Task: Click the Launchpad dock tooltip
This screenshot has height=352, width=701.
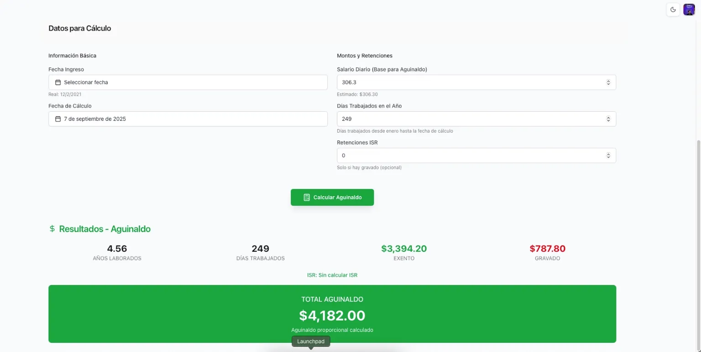Action: [x=311, y=342]
